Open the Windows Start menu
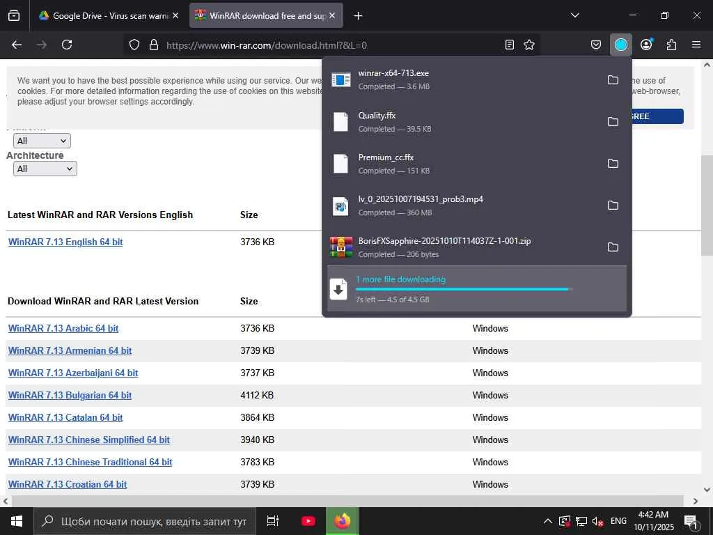Screen dimensions: 713x535 pos(17,521)
